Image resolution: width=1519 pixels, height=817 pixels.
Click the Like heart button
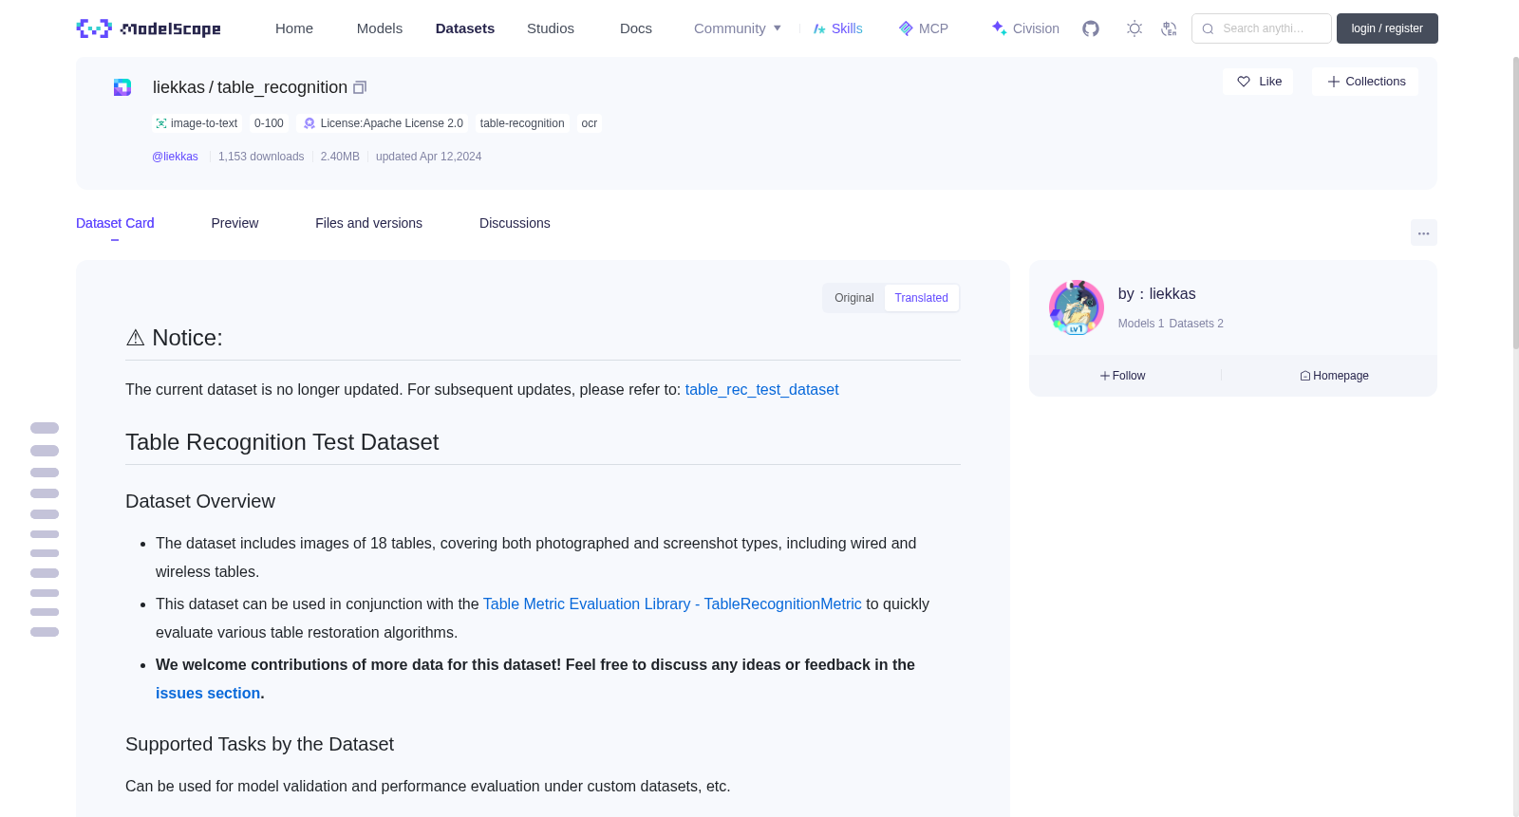point(1258,82)
